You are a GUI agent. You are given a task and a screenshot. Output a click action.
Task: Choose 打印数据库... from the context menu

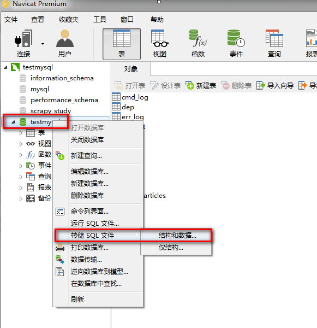[98, 248]
